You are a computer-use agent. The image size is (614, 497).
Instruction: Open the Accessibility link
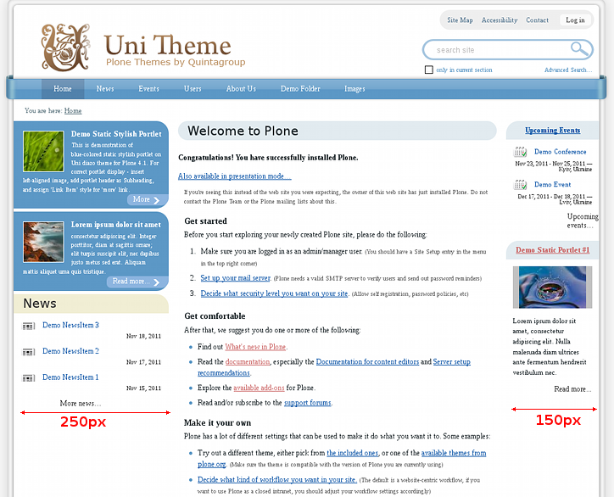500,20
